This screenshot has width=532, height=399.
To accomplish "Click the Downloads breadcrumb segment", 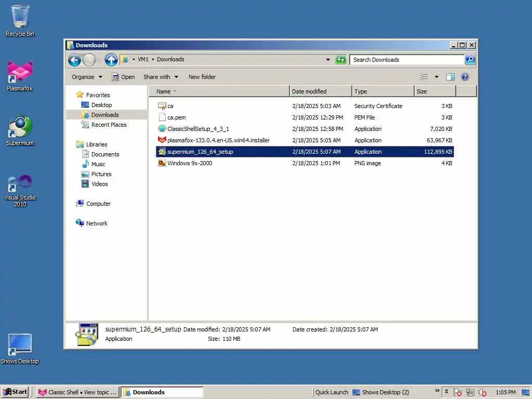I will pyautogui.click(x=170, y=59).
